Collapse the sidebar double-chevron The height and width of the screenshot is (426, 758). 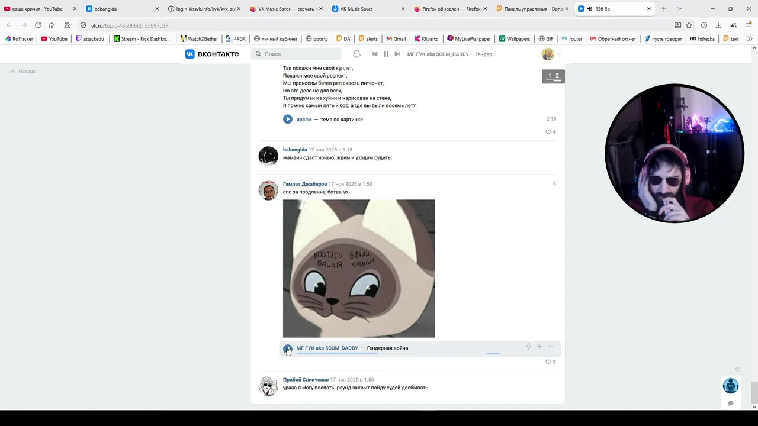(737, 369)
